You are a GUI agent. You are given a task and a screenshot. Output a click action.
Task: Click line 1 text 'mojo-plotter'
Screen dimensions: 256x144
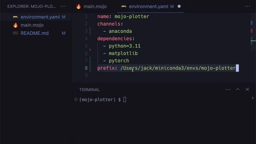132,16
